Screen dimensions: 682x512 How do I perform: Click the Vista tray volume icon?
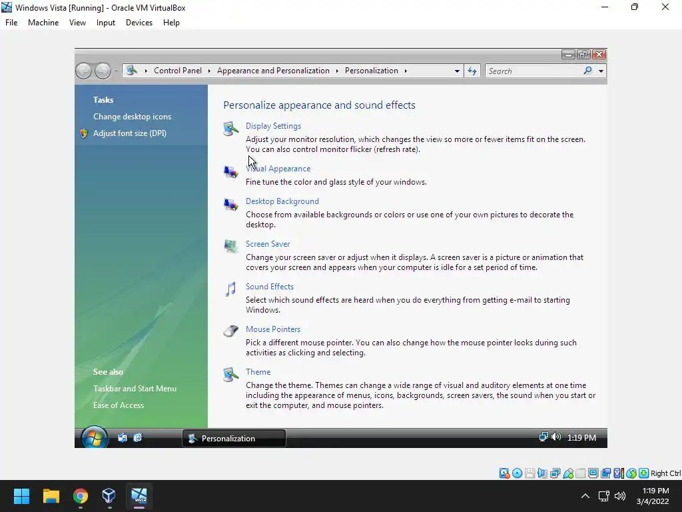556,437
